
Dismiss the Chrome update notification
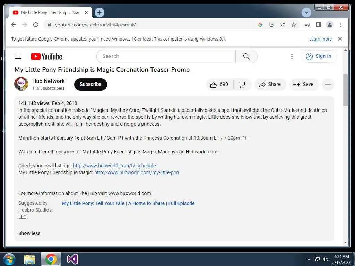coord(340,39)
